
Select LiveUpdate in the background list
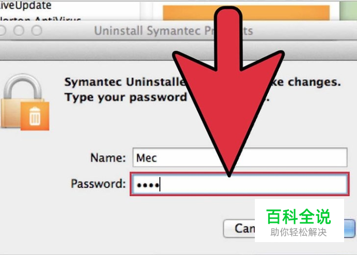[x=25, y=5]
